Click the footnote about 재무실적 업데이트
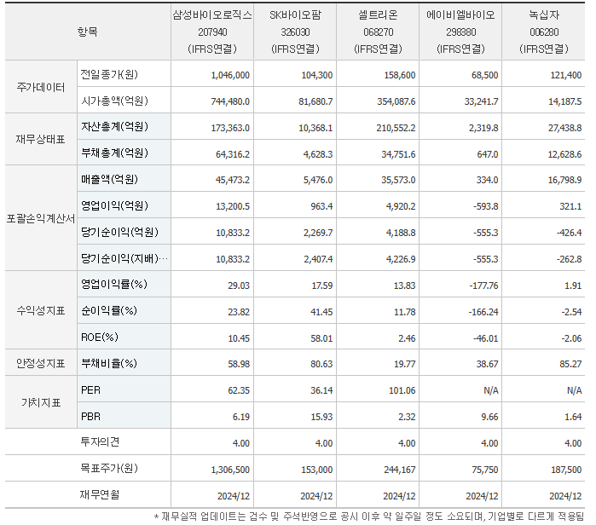Viewport: 596px width, 525px height. point(368,516)
